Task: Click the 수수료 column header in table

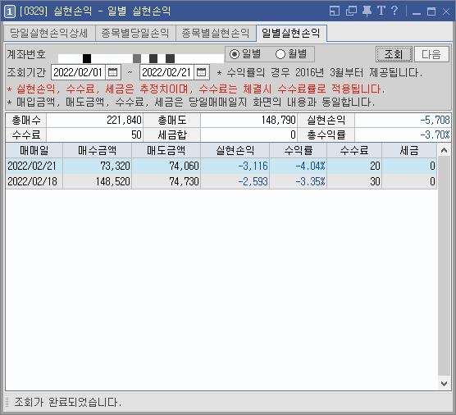Action: click(354, 150)
